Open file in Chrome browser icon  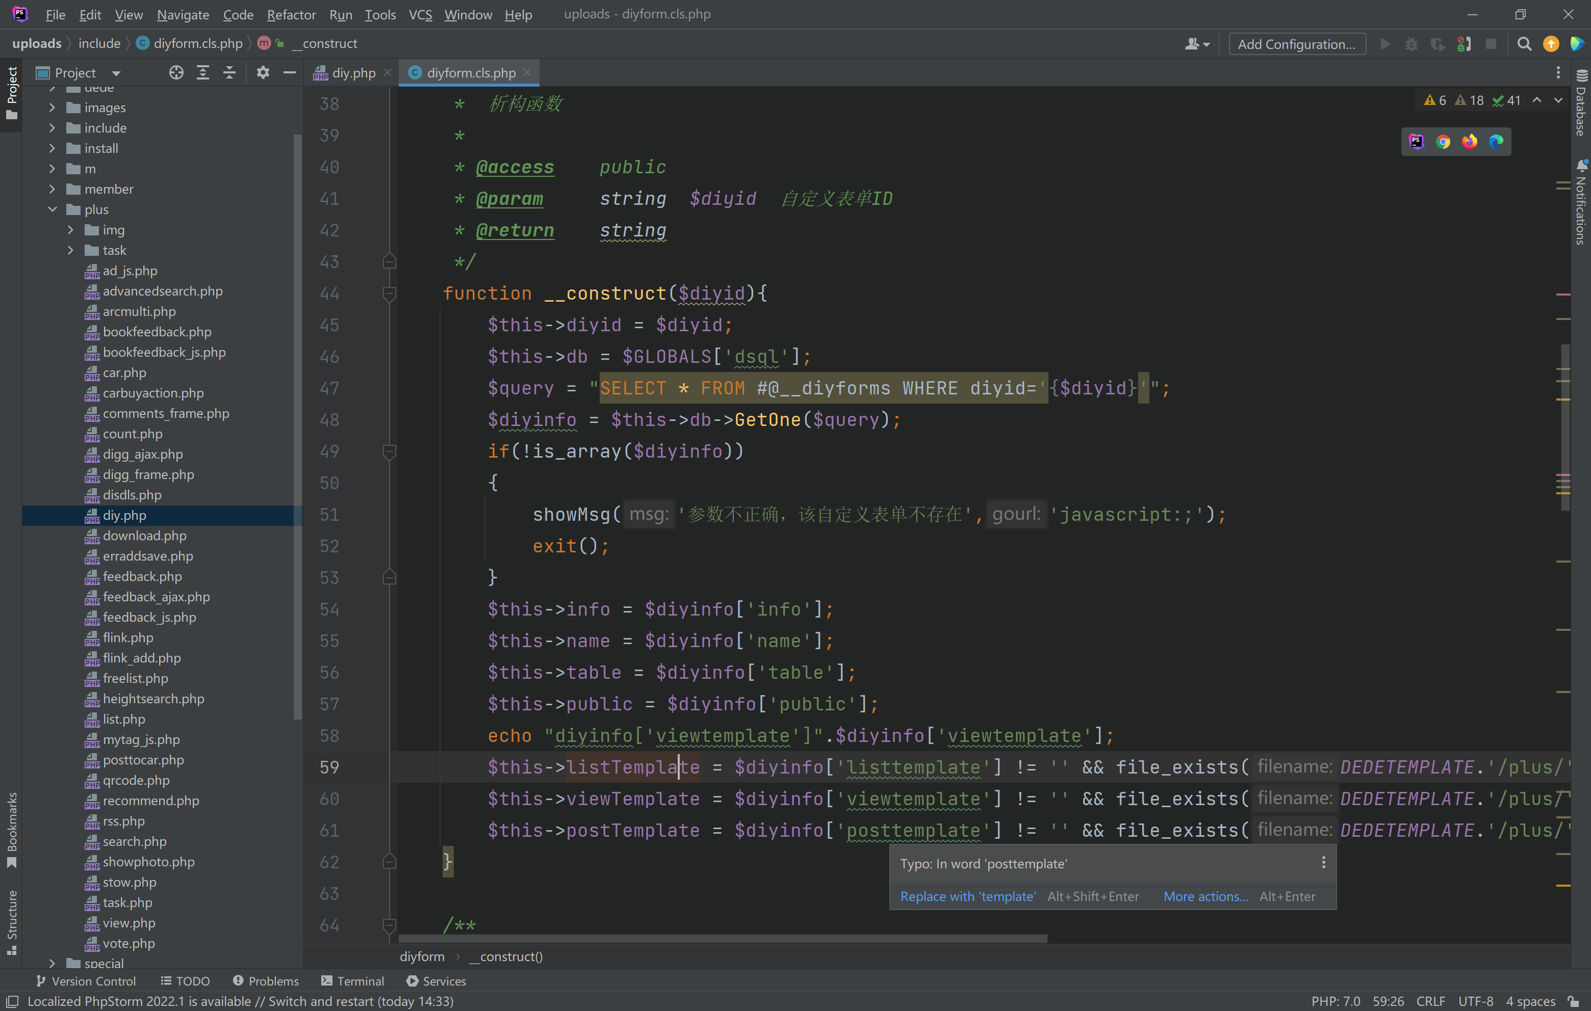click(x=1443, y=141)
